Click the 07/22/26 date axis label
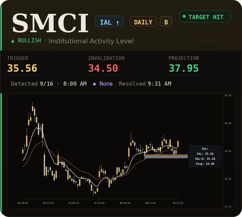Viewport: 242px width, 217px height. [99, 203]
